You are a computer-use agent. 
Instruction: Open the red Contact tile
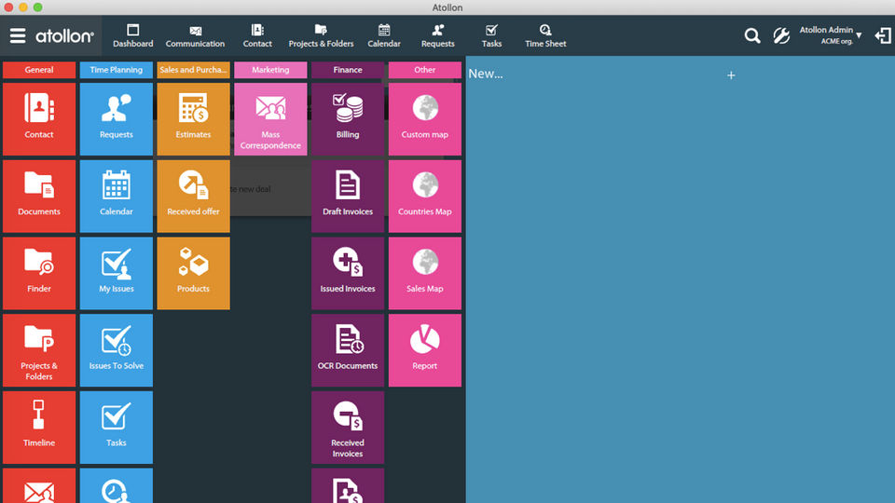[39, 118]
